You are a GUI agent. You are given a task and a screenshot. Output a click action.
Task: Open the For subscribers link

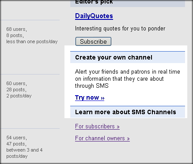point(97,127)
